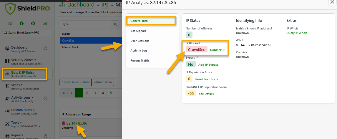Click the Reports chart icon
Viewport: 337px width, 139px height.
point(7,136)
